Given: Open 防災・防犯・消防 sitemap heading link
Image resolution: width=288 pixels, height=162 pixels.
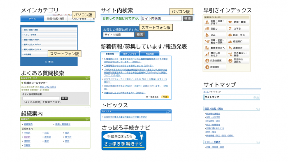Looking at the screenshot, I should tap(214, 109).
